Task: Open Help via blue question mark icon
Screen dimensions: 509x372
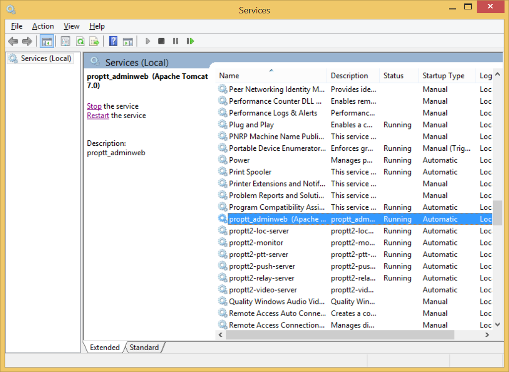Action: tap(113, 41)
